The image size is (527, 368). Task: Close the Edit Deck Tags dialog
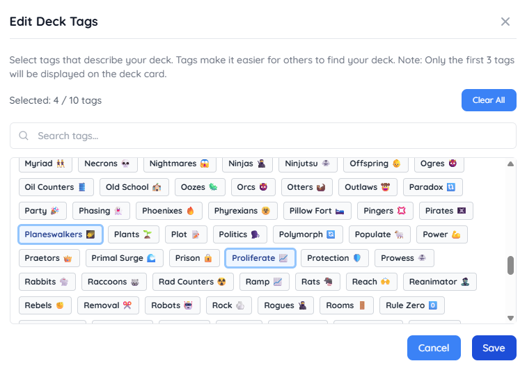click(505, 22)
